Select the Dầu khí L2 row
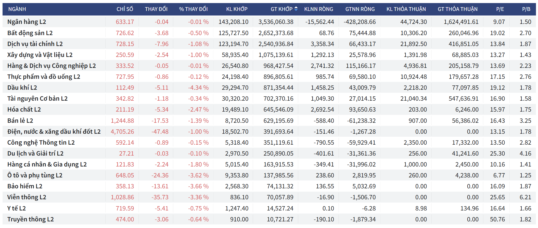 click(22, 88)
